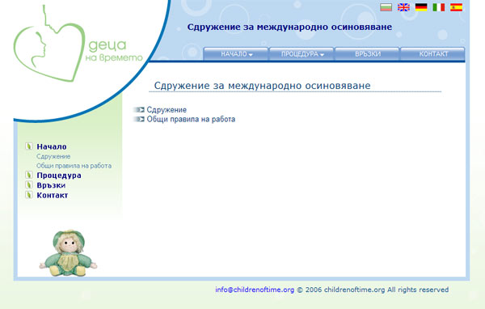485x309 pixels.
Task: Select the United Kingdom flag icon
Action: click(x=403, y=7)
